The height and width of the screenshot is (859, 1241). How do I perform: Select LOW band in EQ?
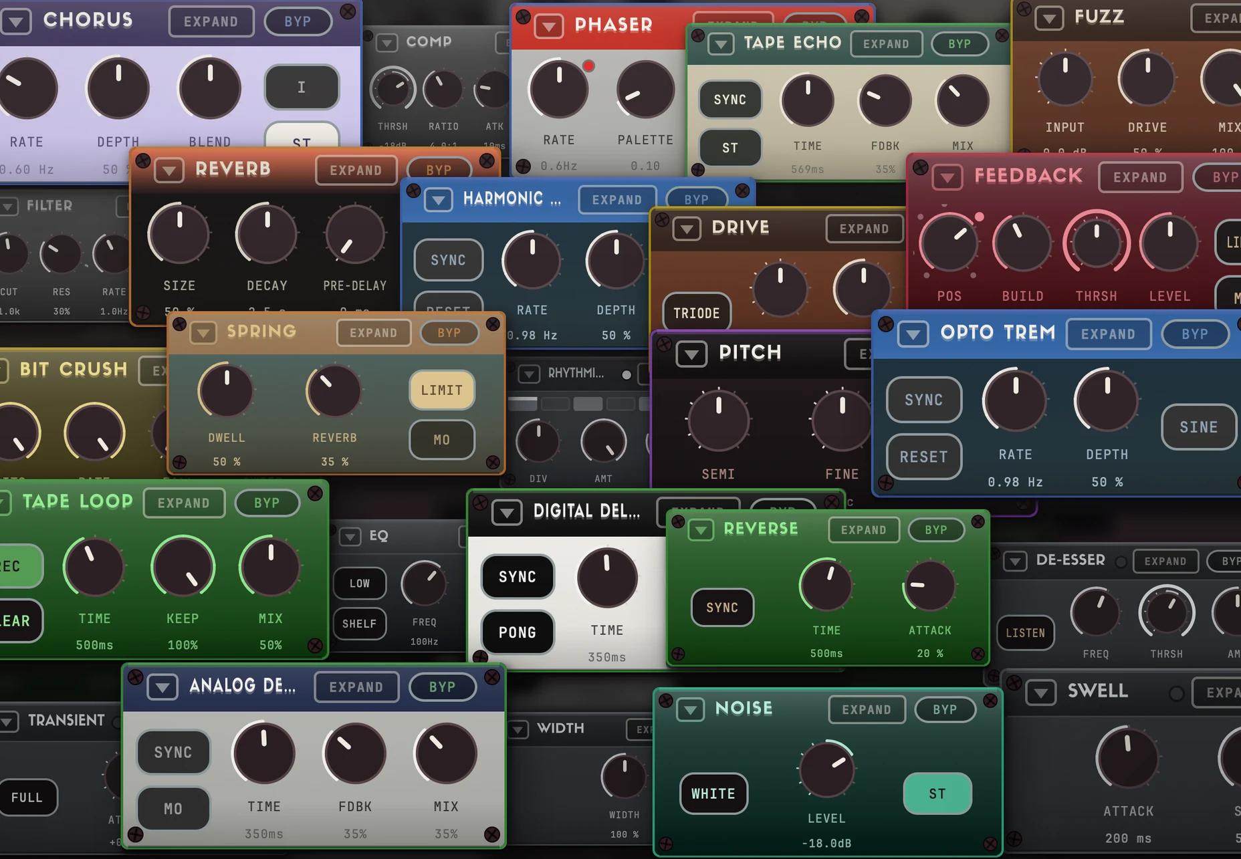click(360, 583)
